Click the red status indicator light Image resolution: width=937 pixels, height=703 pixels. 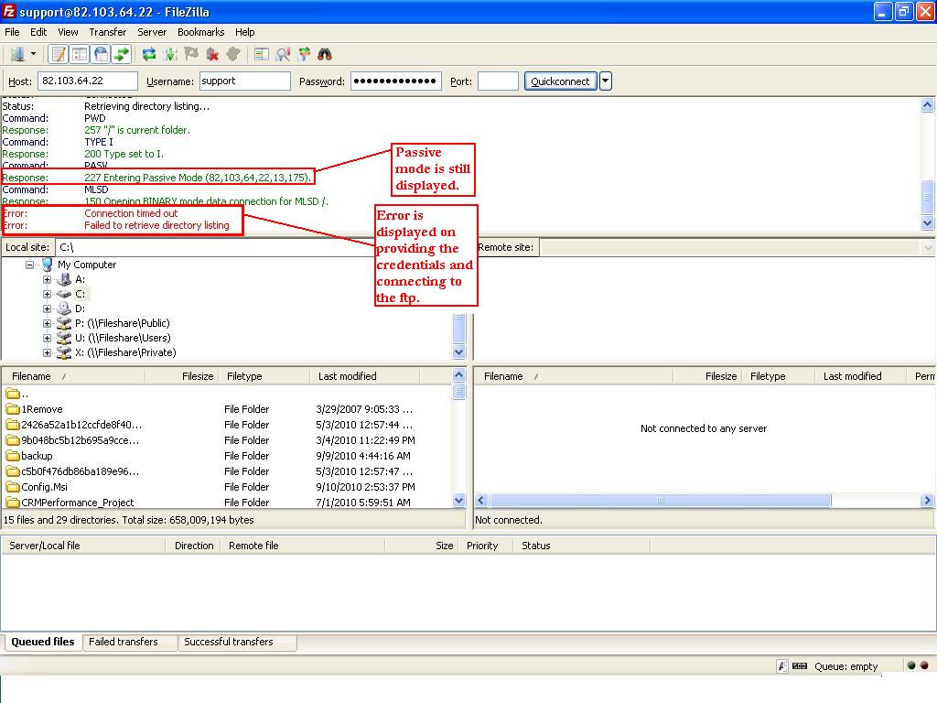click(924, 665)
